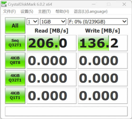Screen dimensions: 132x119
Task: Click the comment text field at bottom
Action: click(66, 111)
